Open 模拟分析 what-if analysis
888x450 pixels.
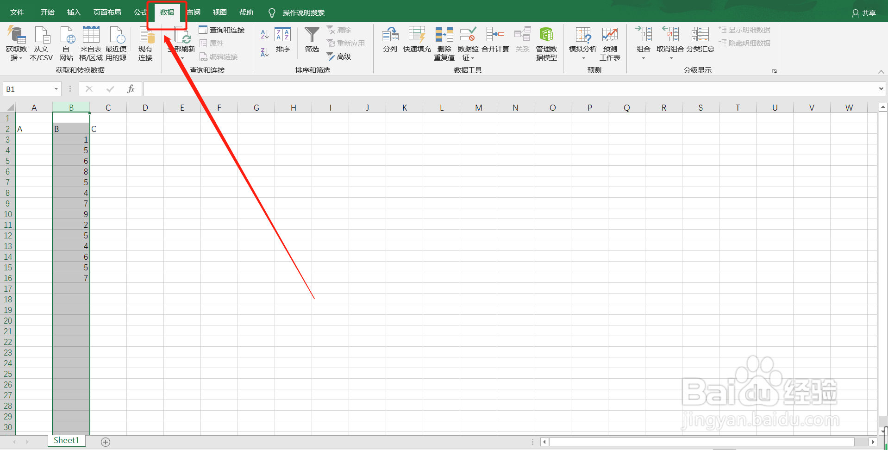tap(583, 44)
